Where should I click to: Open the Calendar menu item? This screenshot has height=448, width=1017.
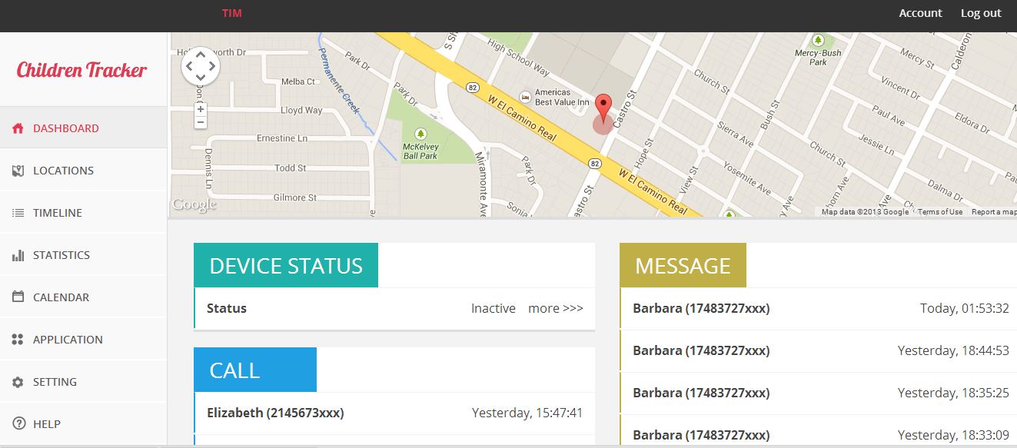(83, 297)
